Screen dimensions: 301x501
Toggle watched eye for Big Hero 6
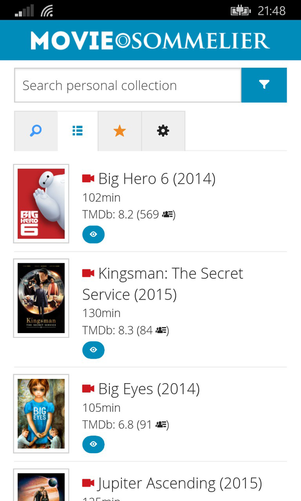(93, 234)
